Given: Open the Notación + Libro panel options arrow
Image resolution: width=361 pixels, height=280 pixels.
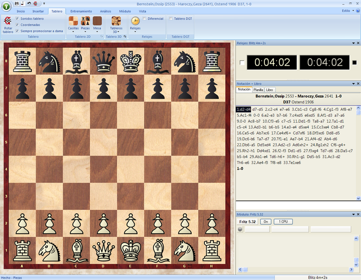Looking at the screenshot, I should pos(354,84).
